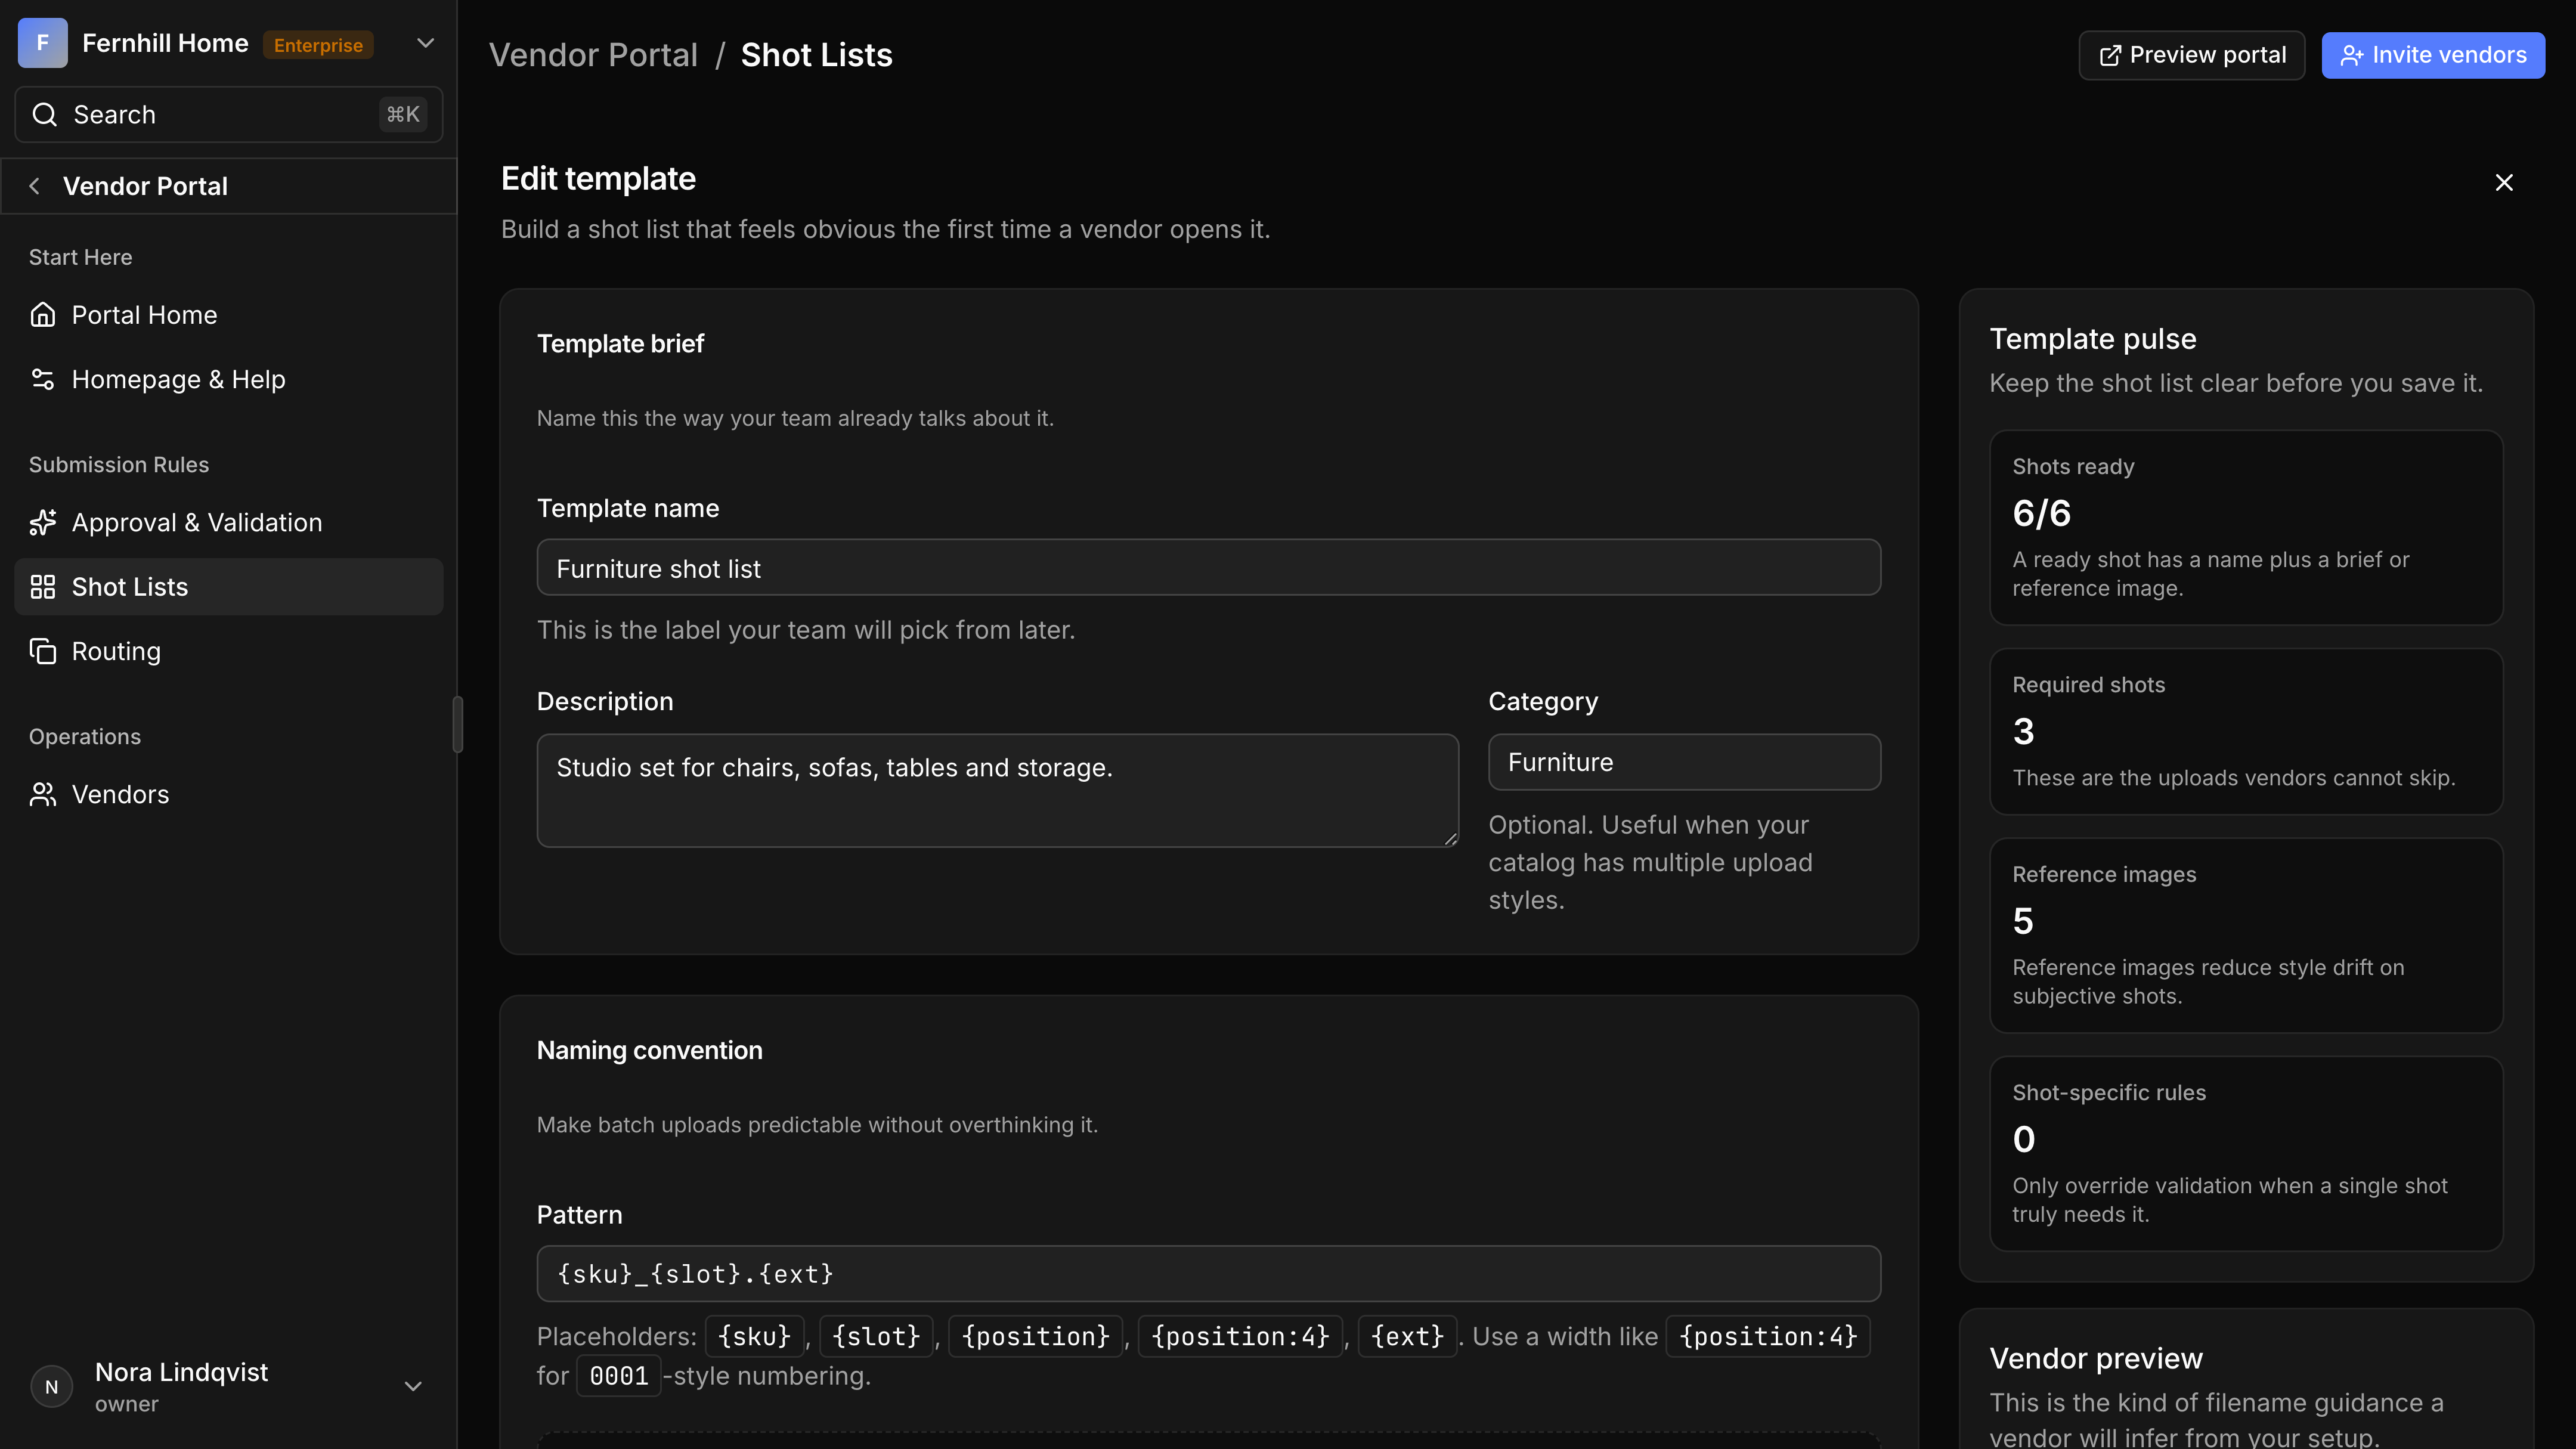This screenshot has width=2576, height=1449.
Task: Click the {position} placeholder chip without width
Action: tap(1035, 1336)
